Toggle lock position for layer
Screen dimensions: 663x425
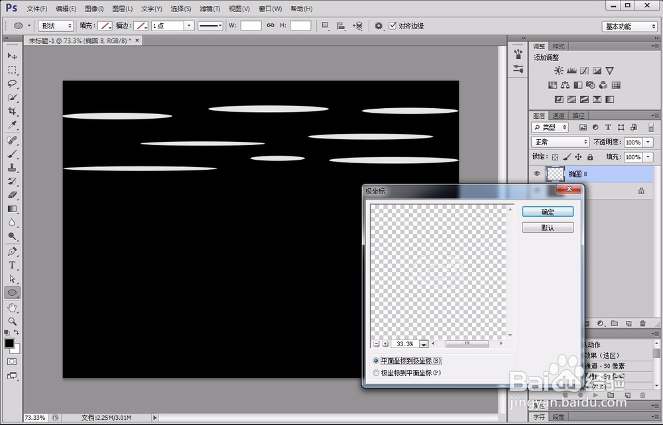point(578,157)
